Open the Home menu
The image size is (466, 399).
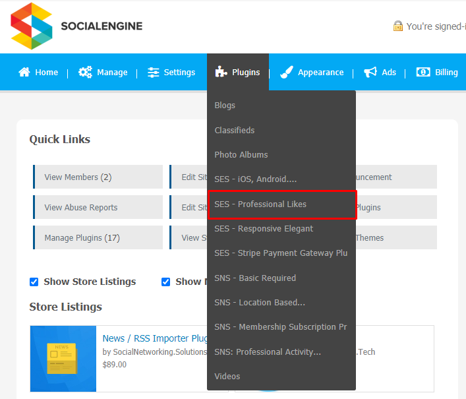[46, 73]
